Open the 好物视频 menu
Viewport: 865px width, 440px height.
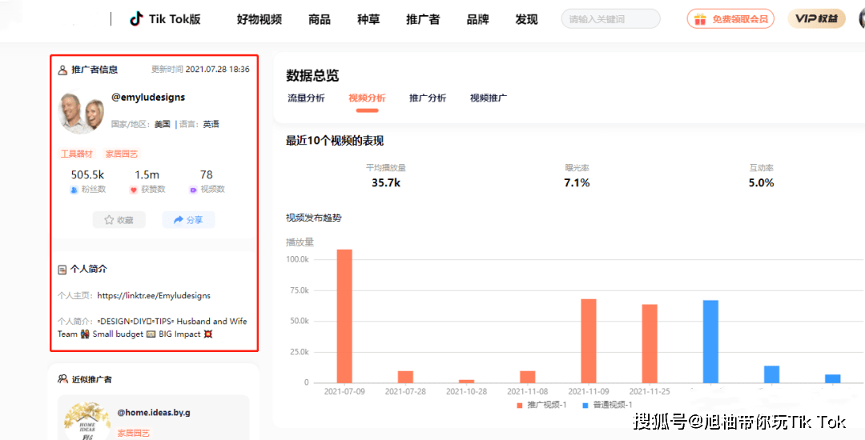pyautogui.click(x=259, y=19)
